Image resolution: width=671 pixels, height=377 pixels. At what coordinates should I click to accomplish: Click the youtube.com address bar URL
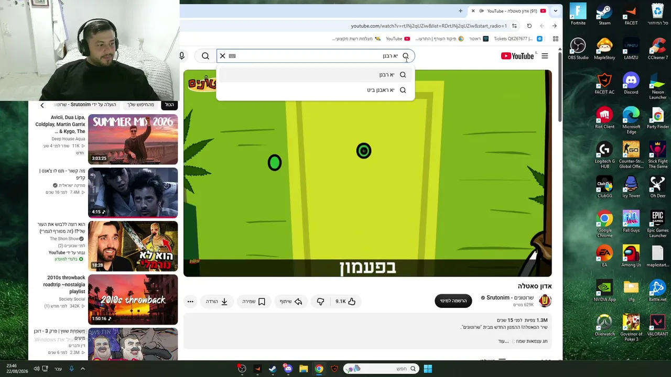coord(429,26)
